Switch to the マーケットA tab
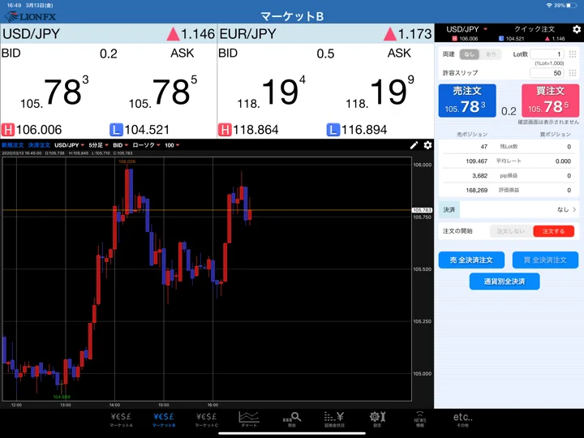Viewport: 584px width, 438px height. tap(121, 419)
